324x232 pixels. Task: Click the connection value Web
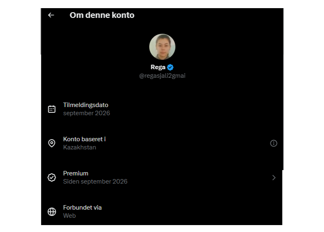point(69,216)
